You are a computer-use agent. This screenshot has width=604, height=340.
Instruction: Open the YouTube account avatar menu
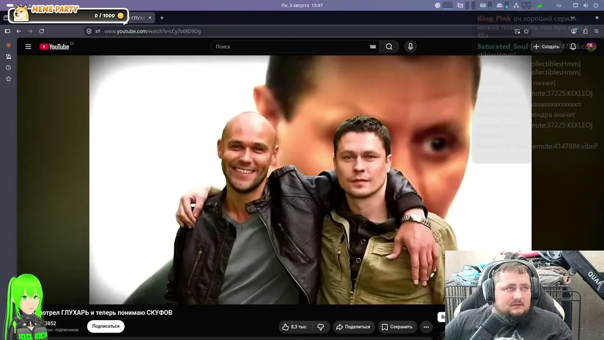pos(591,47)
